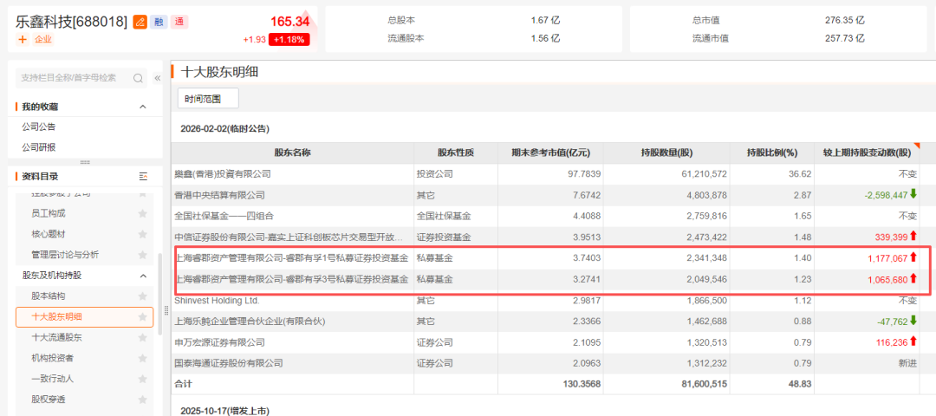Collapse the 股东及机构持股 group
Screen dimensions: 936x416
click(143, 276)
